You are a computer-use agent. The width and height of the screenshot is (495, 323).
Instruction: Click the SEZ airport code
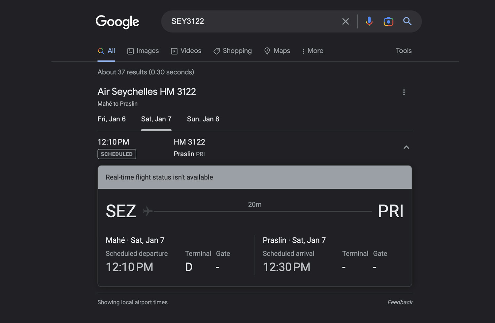(121, 211)
